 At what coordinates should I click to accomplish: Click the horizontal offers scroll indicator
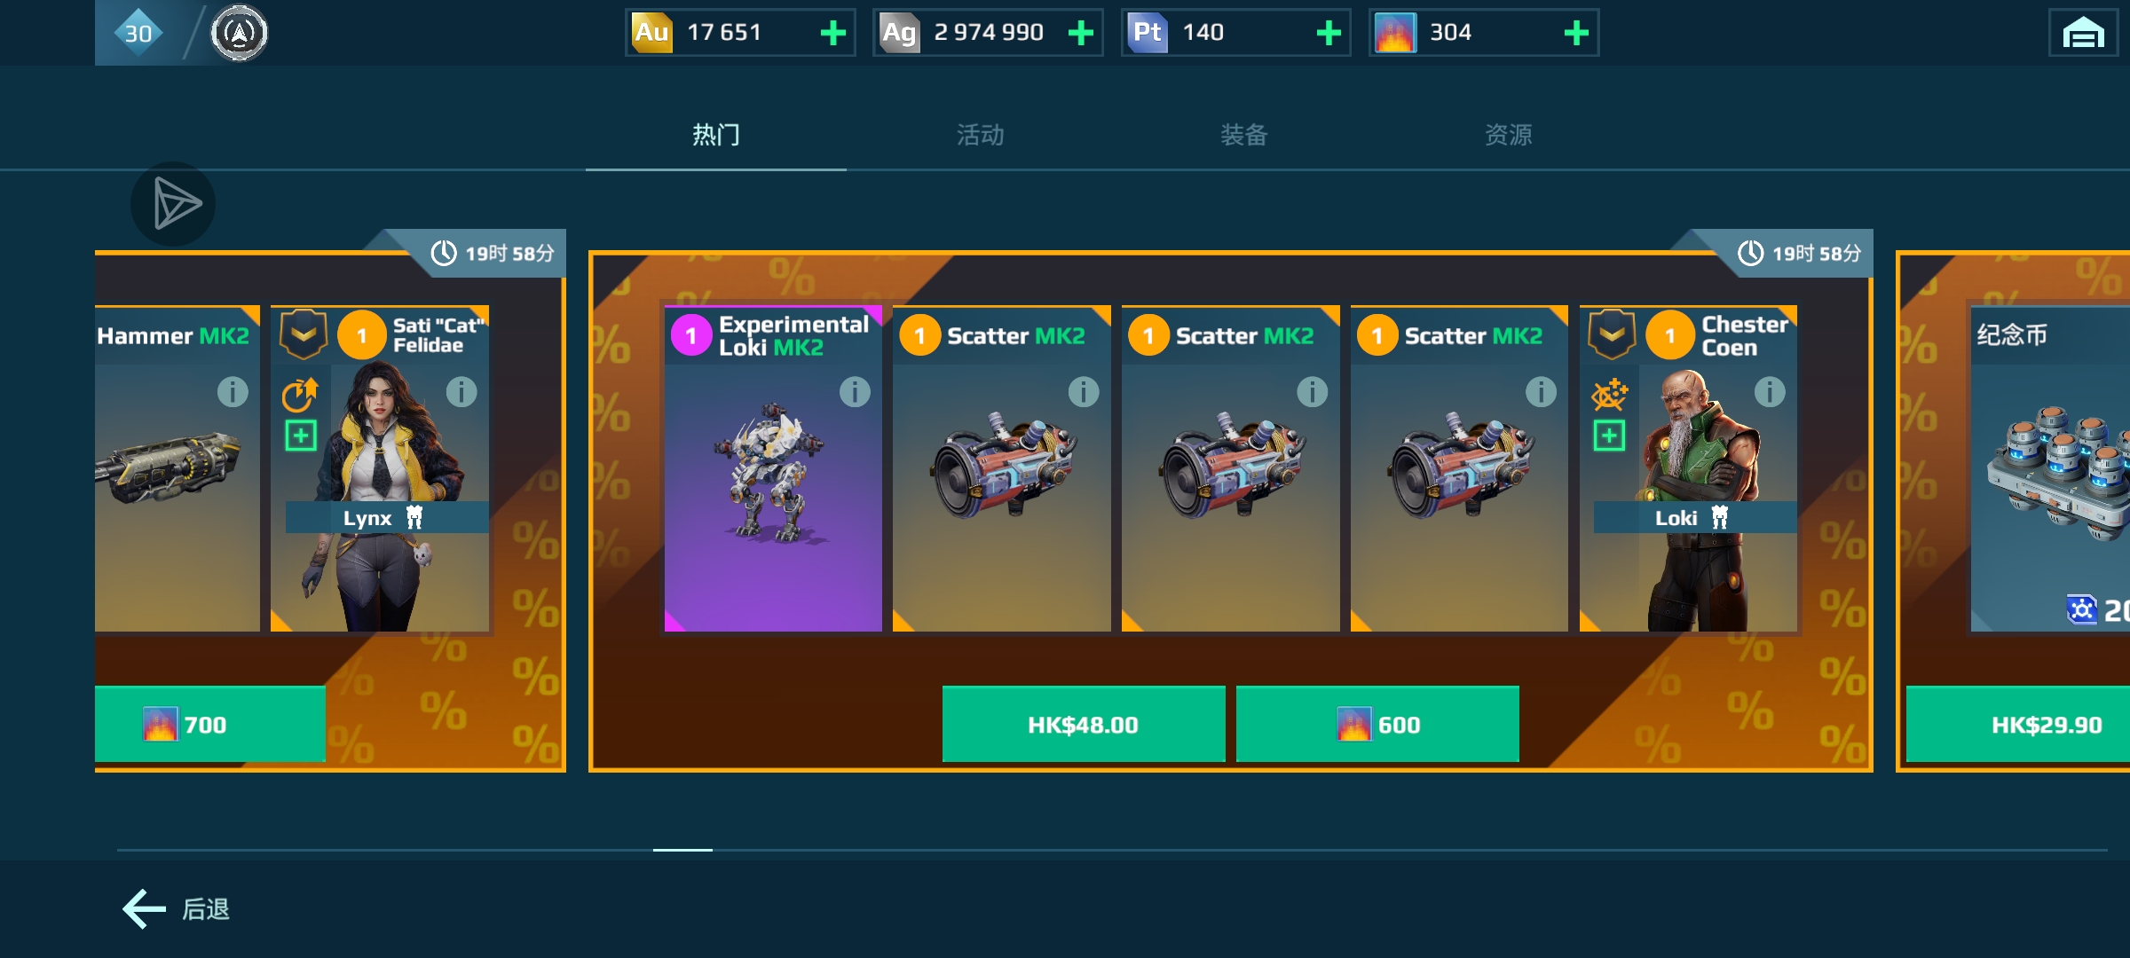coord(682,850)
